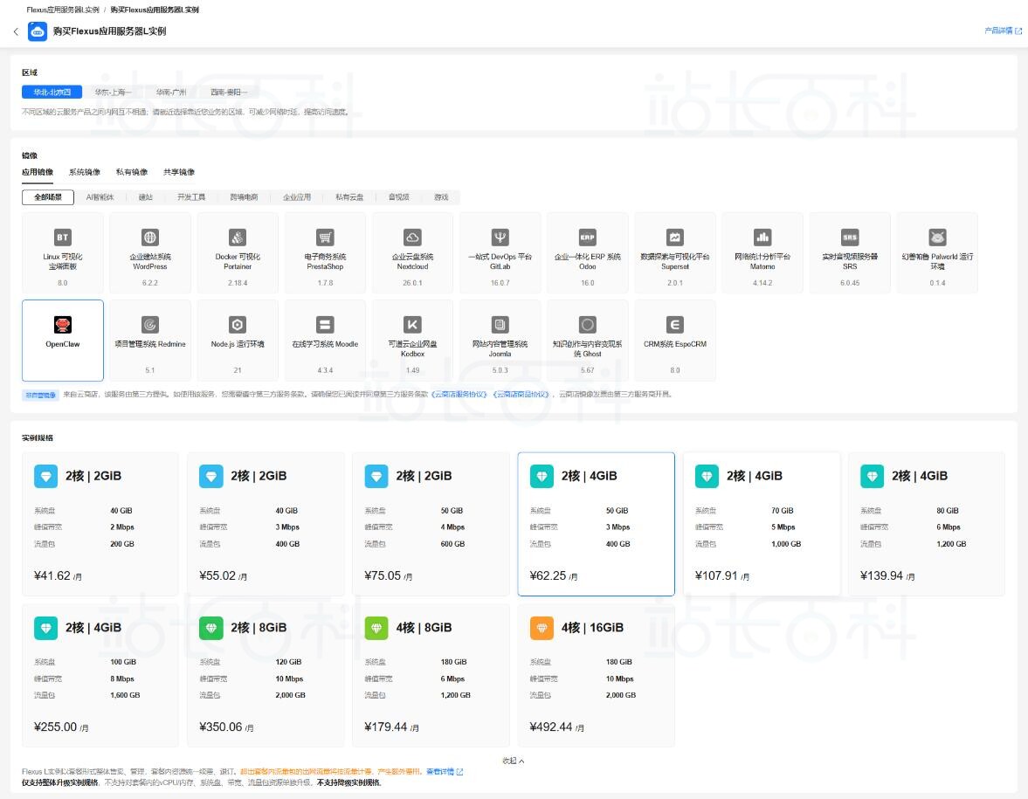The image size is (1028, 799).
Task: Select the ¥55.02 2核 2GiB plan
Action: [266, 524]
